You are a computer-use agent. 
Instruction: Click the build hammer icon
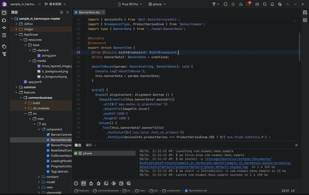tap(214, 4)
